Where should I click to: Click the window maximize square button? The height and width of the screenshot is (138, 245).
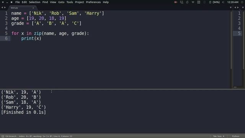(11, 2)
